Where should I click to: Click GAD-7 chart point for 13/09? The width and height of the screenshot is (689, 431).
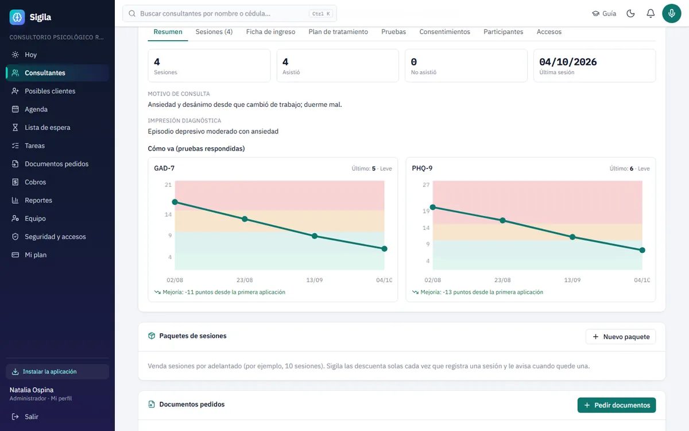(315, 236)
